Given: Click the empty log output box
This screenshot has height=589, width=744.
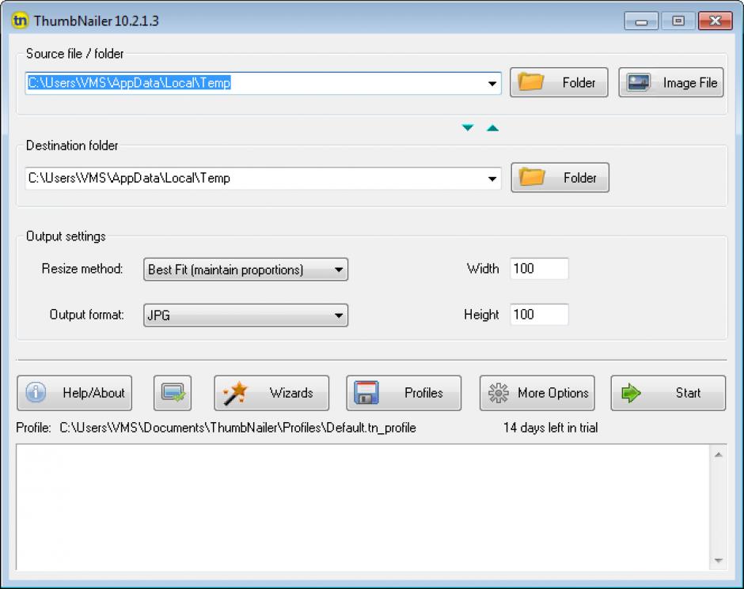Looking at the screenshot, I should coord(363,507).
